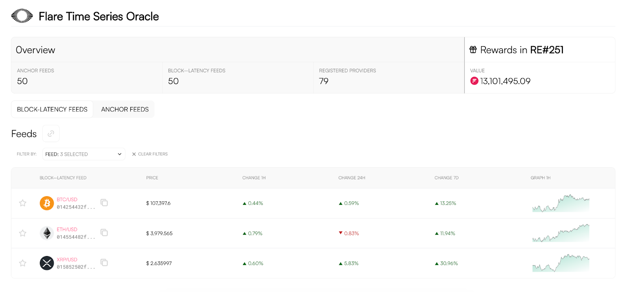Click the ETH 7D change 11.94%
Image resolution: width=626 pixels, height=292 pixels.
pyautogui.click(x=445, y=233)
